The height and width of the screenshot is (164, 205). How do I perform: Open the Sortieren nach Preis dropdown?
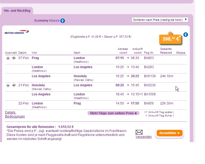pyautogui.click(x=160, y=20)
